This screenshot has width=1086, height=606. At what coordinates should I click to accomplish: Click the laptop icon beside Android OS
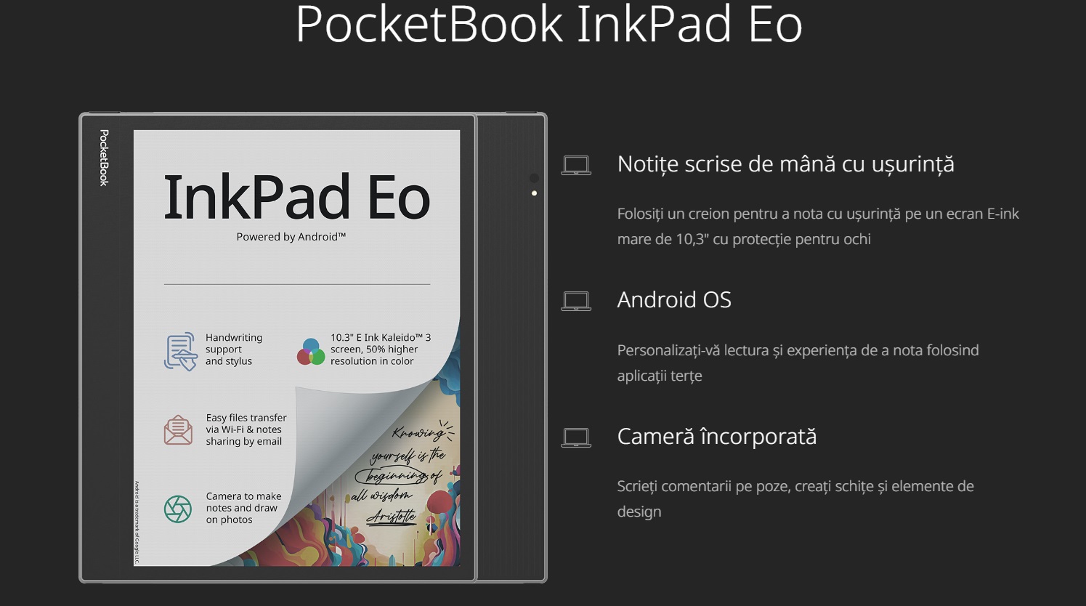tap(576, 301)
